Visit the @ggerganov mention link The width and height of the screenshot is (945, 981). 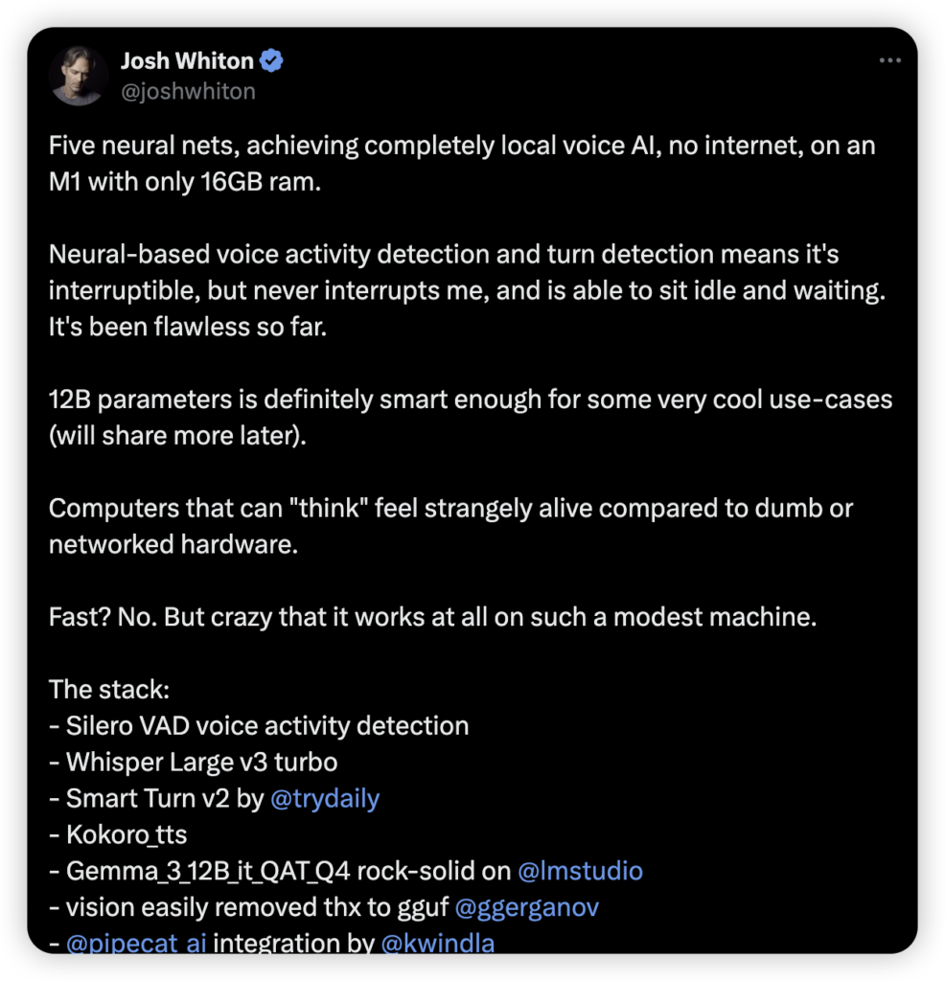527,908
